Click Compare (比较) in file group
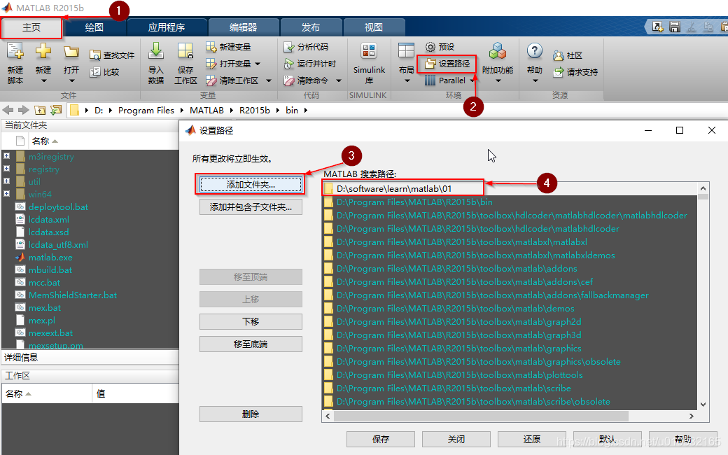 pyautogui.click(x=105, y=72)
